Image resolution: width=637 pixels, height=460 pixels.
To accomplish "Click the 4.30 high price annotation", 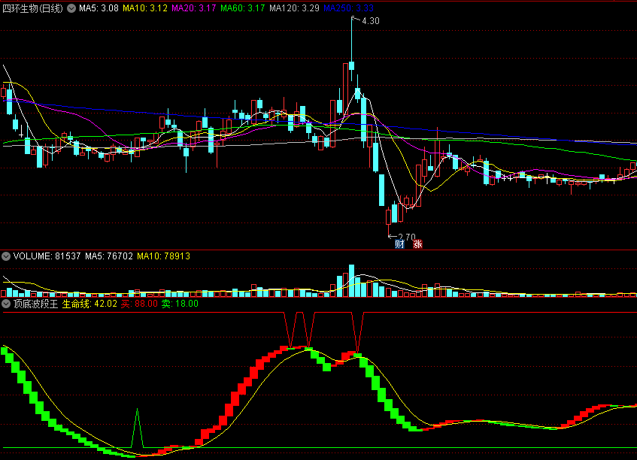I will [x=371, y=21].
